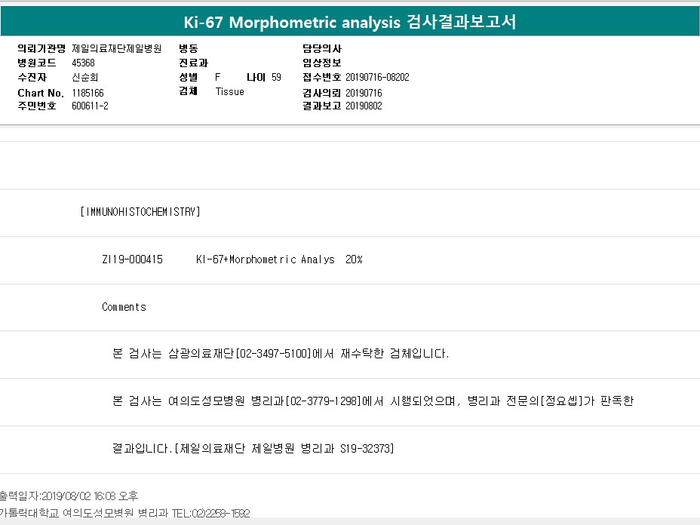
Task: Click Chart No. value '1185166'
Action: pos(87,93)
